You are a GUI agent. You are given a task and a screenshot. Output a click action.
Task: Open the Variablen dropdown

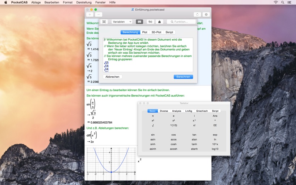click(122, 22)
